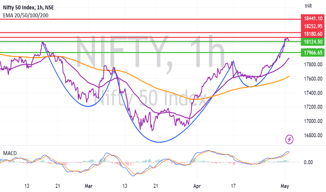Viewport: 326px width, 192px height.
Task: Click the Apr date label
Action: coord(197,186)
